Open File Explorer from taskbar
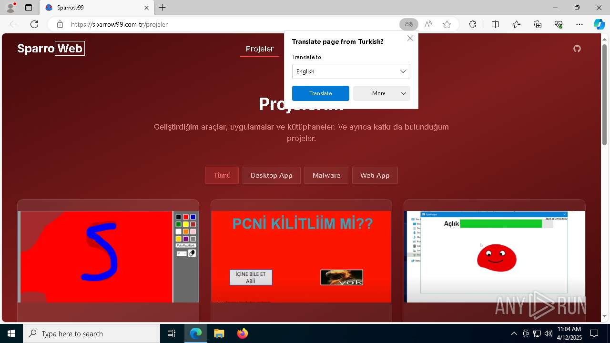The height and width of the screenshot is (343, 610). [x=219, y=333]
